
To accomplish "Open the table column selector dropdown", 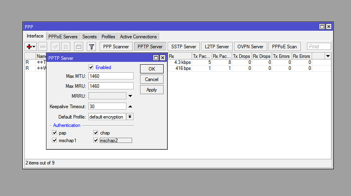I will point(328,56).
